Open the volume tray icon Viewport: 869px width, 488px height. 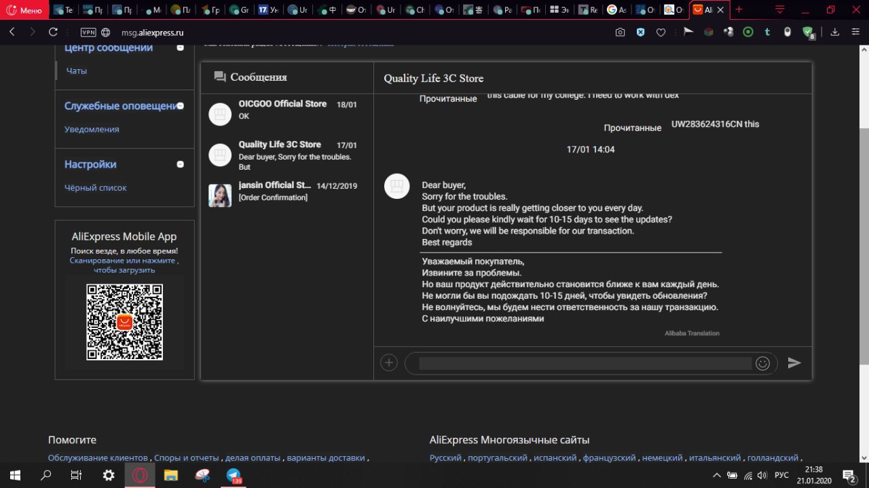[x=762, y=475]
